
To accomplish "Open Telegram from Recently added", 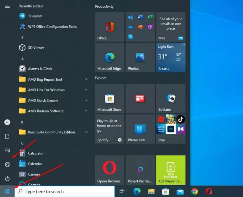I will coord(53,16).
